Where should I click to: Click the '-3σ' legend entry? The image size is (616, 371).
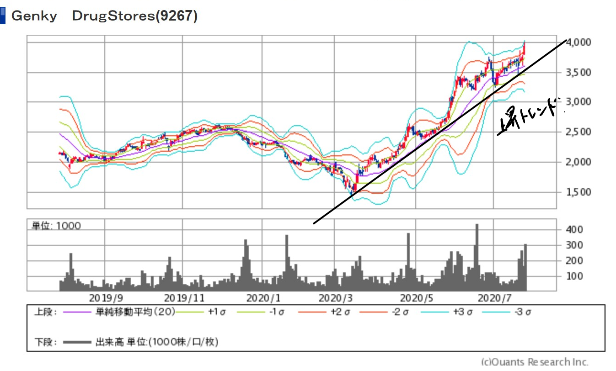(x=522, y=313)
